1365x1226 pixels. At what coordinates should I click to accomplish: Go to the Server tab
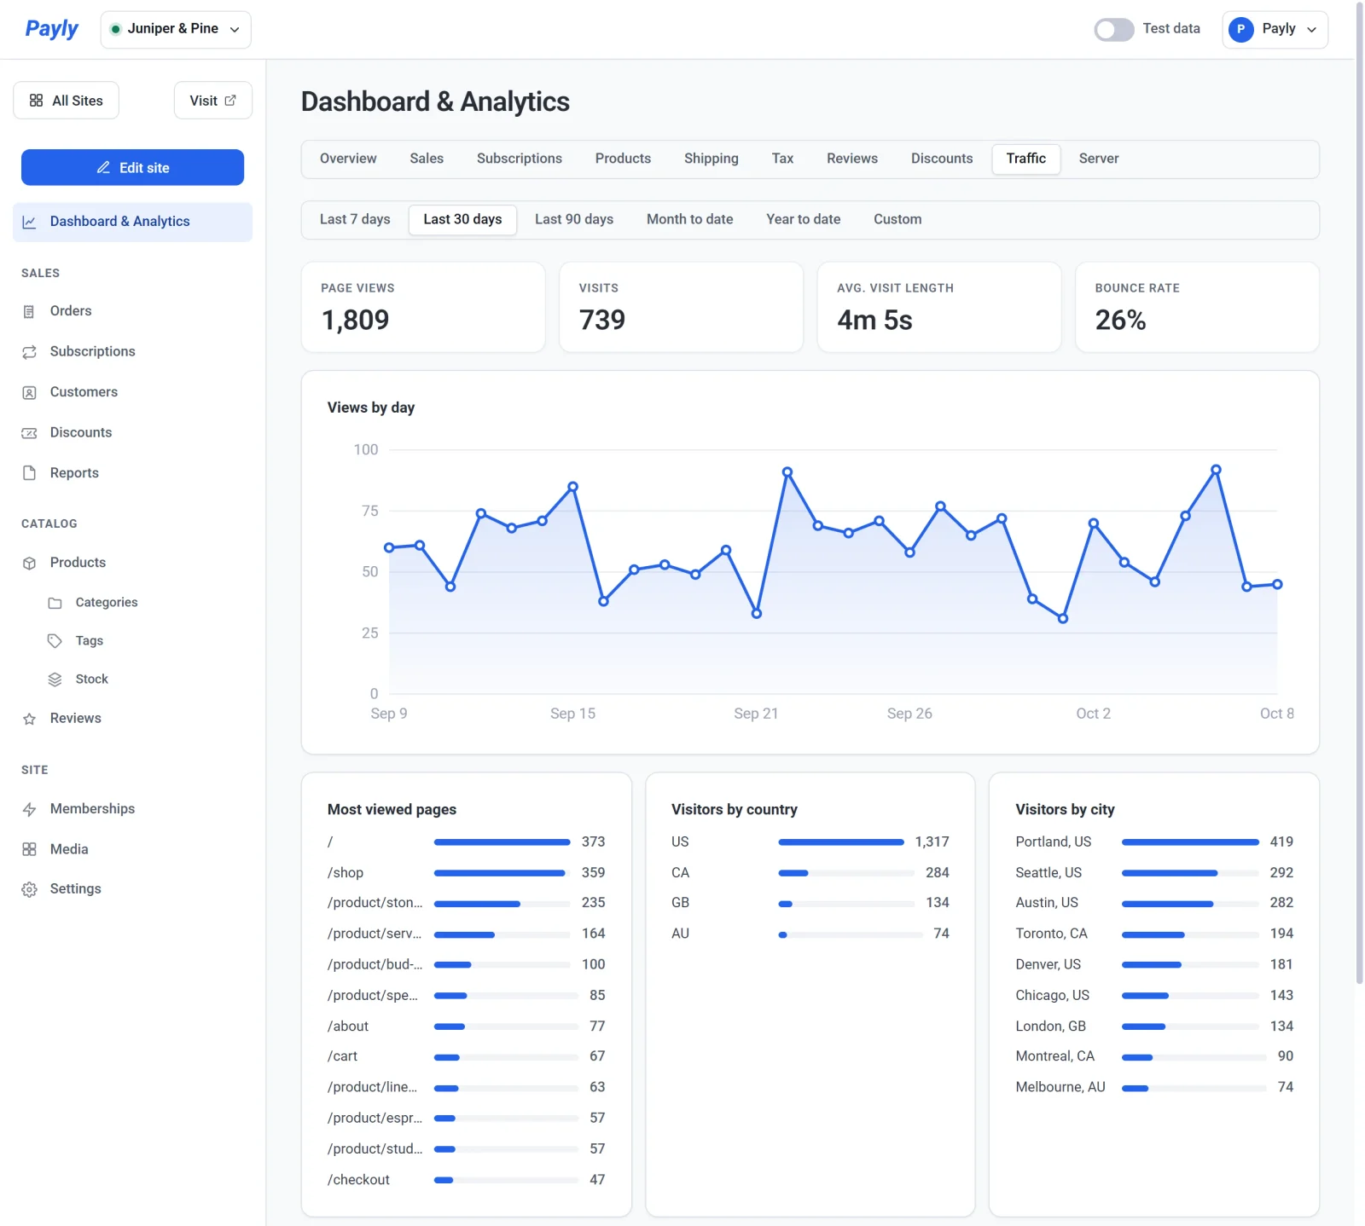(x=1099, y=159)
